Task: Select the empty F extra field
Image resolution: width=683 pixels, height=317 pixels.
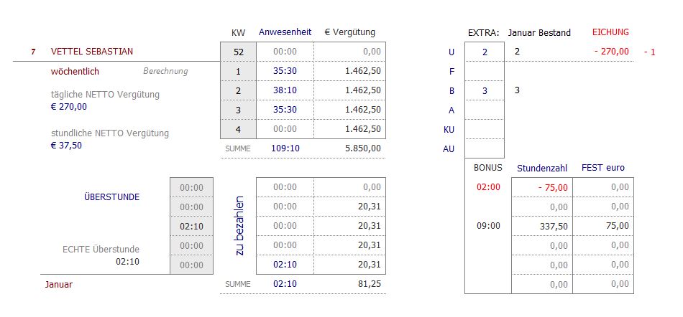Action: point(485,71)
